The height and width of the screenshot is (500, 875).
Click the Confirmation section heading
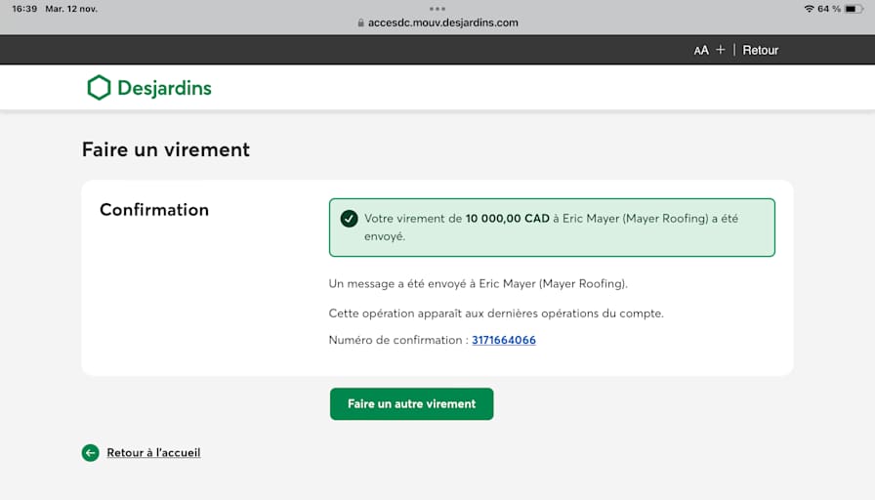click(x=154, y=210)
